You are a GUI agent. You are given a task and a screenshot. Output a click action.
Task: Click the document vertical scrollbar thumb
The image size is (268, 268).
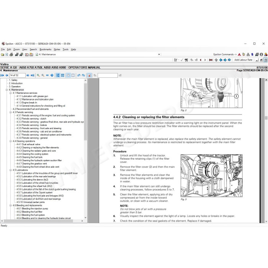pyautogui.click(x=266, y=118)
